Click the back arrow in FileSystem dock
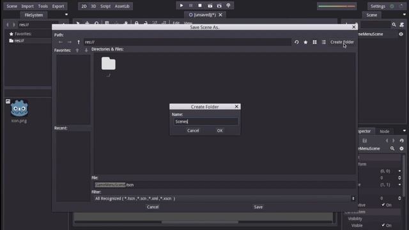The width and height of the screenshot is (409, 230). [x=7, y=24]
